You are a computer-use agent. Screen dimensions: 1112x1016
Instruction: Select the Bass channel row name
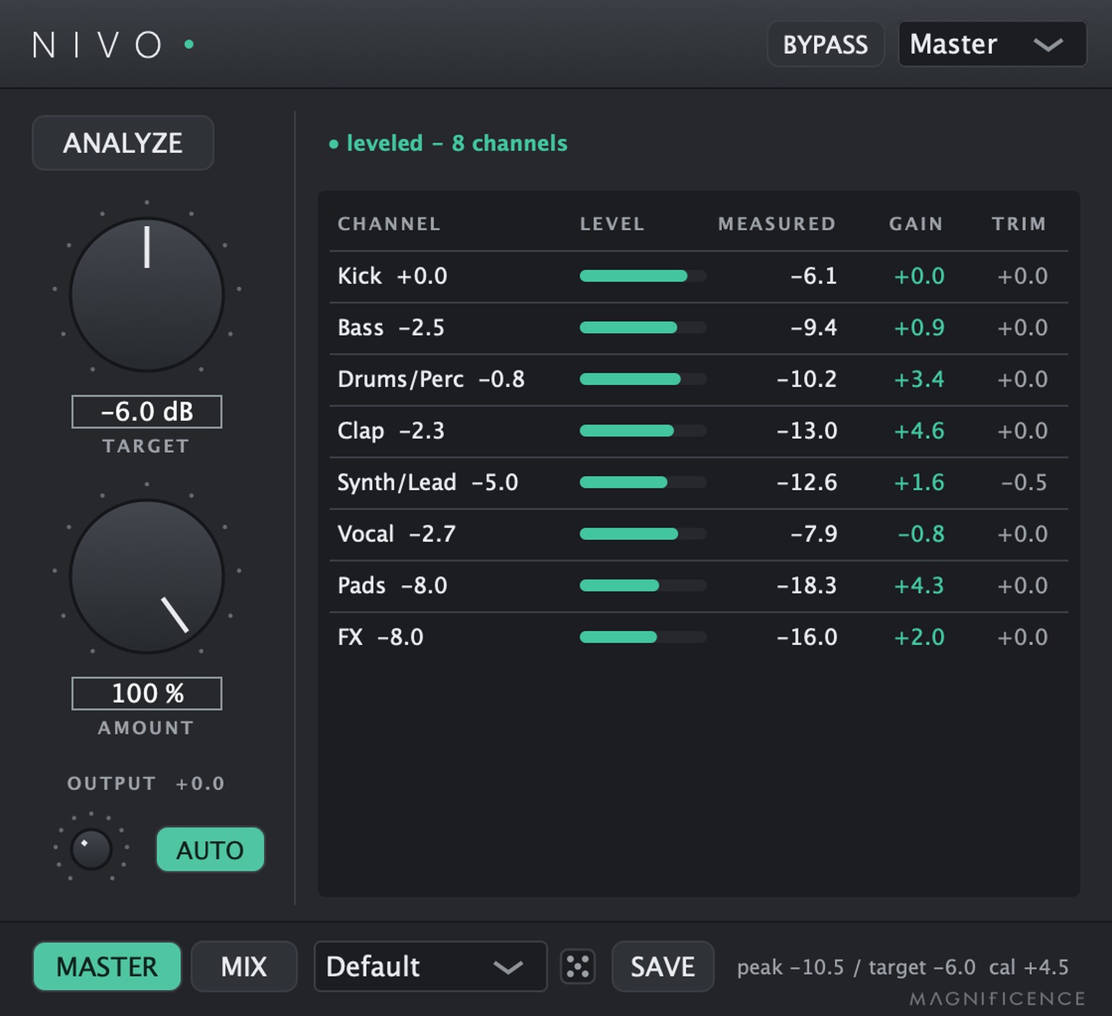361,327
